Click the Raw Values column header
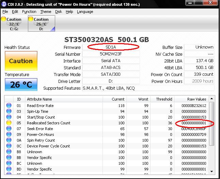Image resolution: width=220 pixels, height=179 pixels. click(197, 99)
